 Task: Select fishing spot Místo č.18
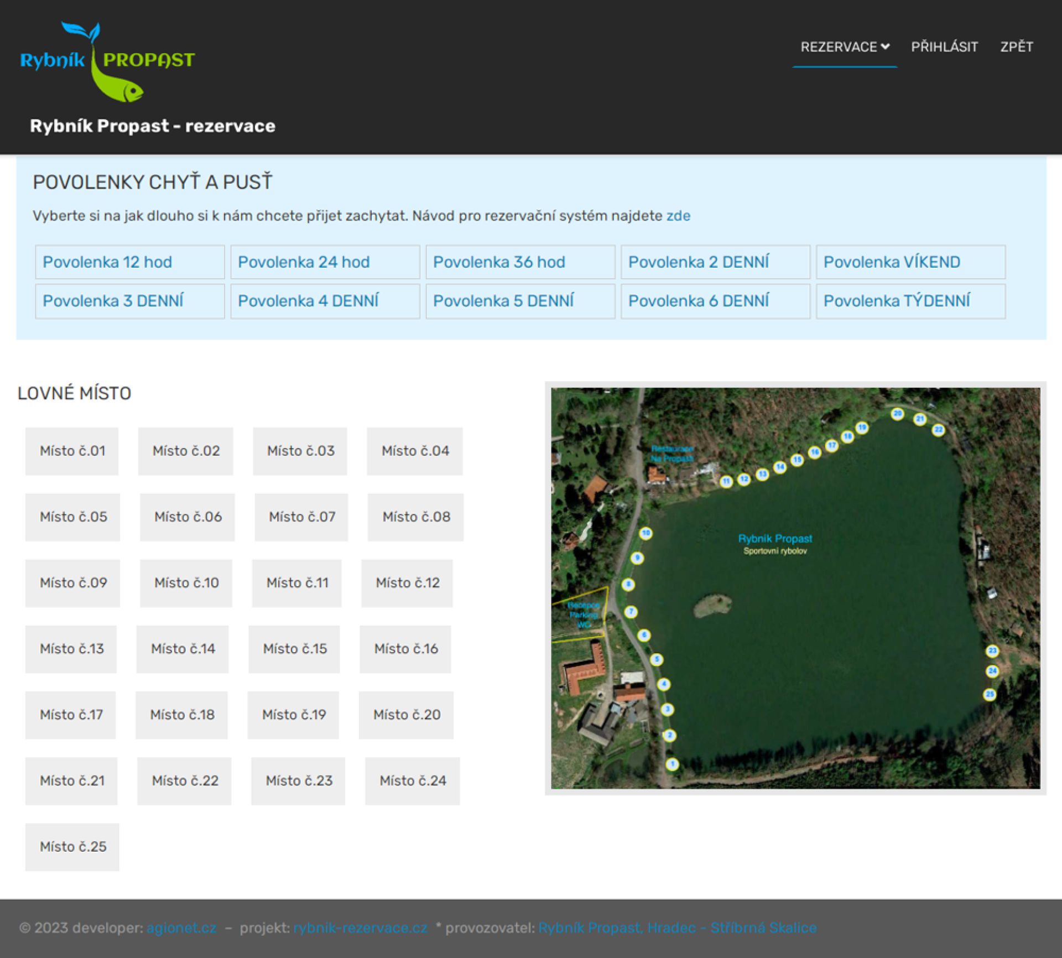tap(181, 715)
